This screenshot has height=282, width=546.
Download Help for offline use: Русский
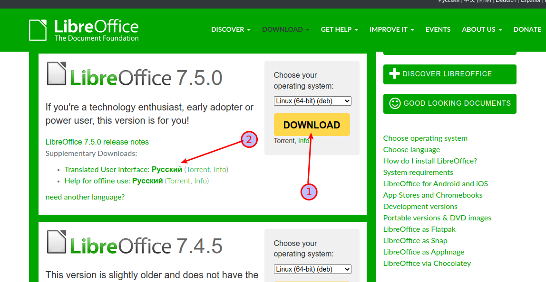pos(114,181)
